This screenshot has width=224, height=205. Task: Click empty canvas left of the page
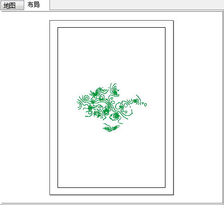pos(25,107)
